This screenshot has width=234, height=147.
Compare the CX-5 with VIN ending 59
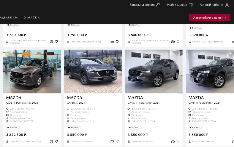click(x=173, y=141)
